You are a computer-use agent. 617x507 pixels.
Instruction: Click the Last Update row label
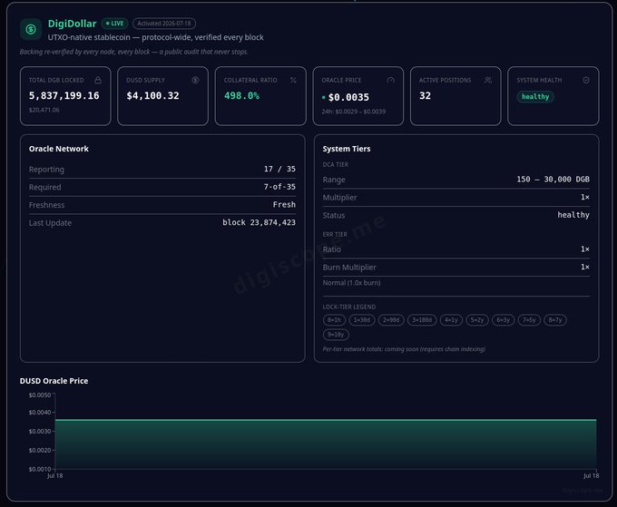pyautogui.click(x=50, y=222)
